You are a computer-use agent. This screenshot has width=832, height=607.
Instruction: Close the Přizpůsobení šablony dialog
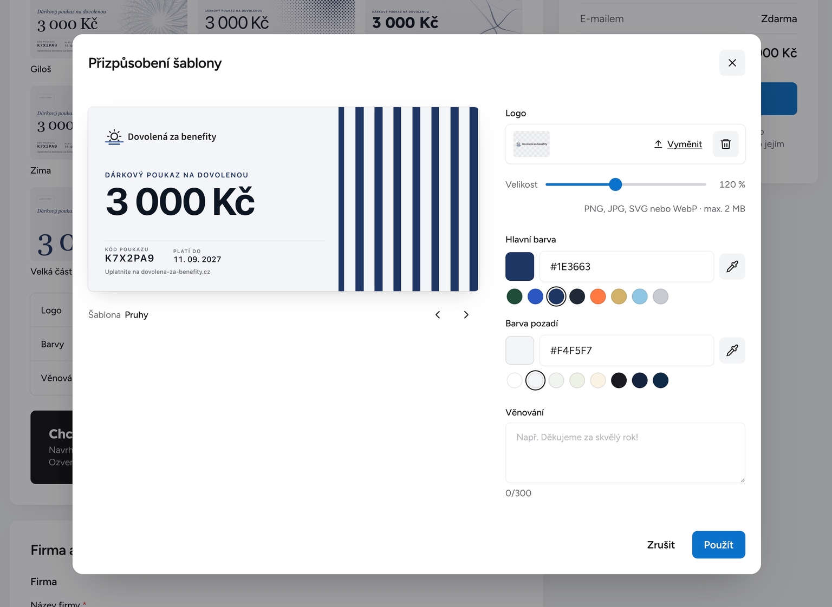(732, 63)
